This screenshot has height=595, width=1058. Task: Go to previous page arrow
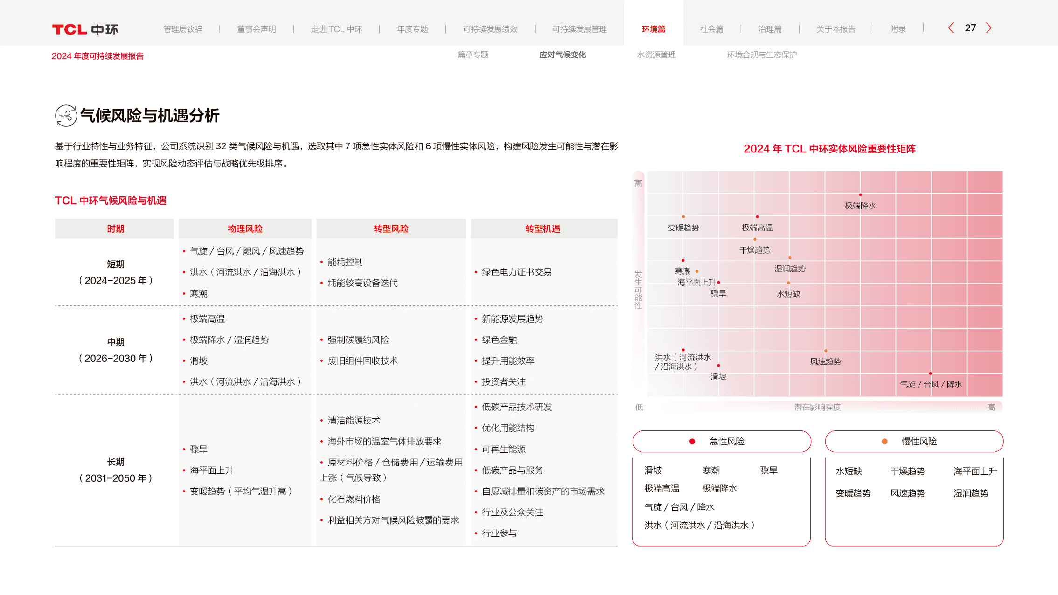[951, 28]
